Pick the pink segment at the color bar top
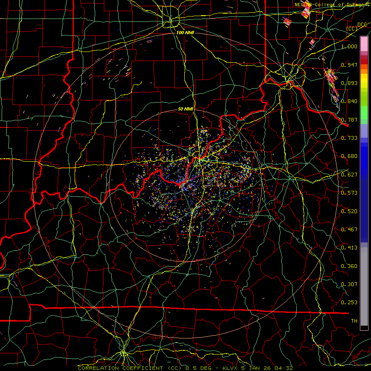The height and width of the screenshot is (371, 371). click(364, 44)
